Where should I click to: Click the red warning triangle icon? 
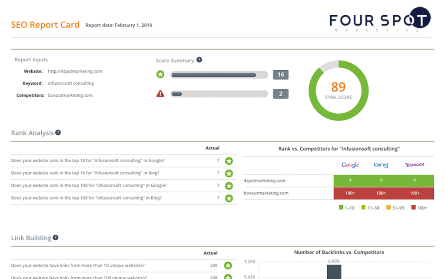click(x=160, y=93)
